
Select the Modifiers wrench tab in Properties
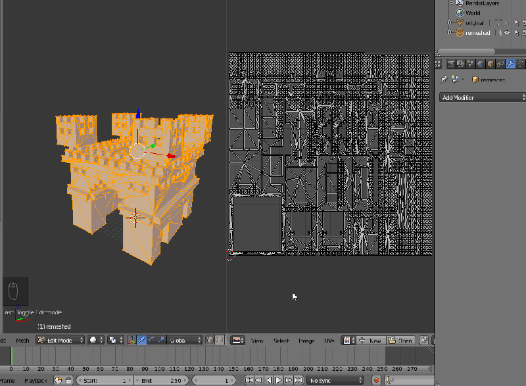click(511, 64)
